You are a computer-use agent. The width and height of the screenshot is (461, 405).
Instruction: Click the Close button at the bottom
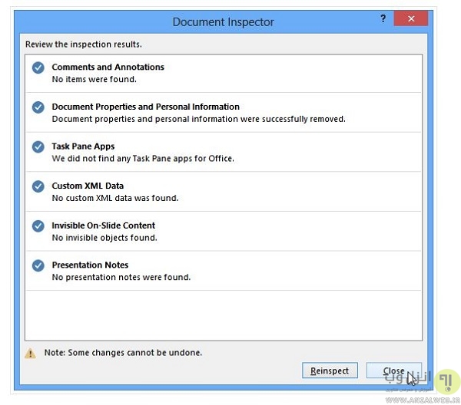click(x=394, y=370)
